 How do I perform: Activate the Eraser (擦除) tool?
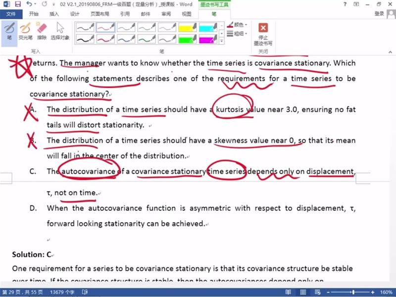coord(42,32)
